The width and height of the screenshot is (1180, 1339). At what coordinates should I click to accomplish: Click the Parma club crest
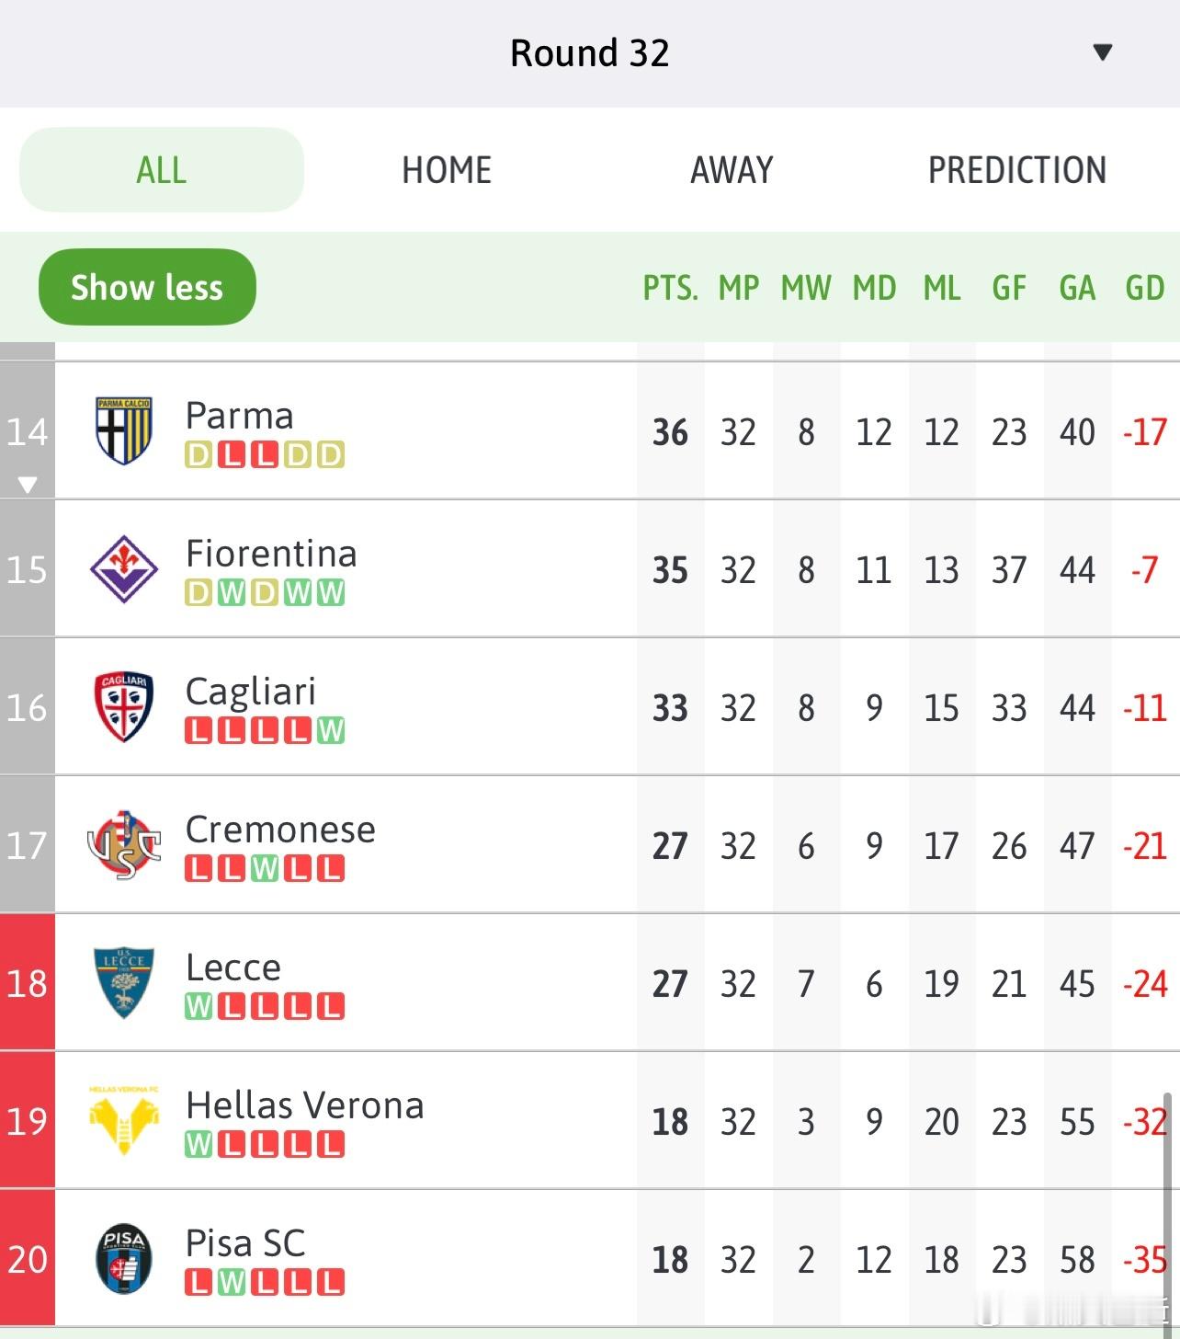124,429
